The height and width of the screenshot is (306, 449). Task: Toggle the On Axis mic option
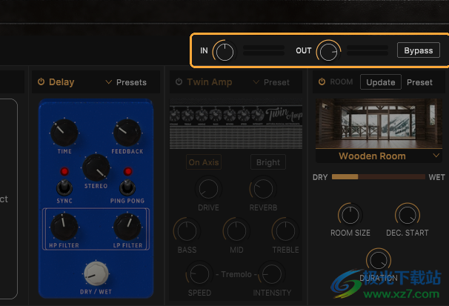pos(204,162)
